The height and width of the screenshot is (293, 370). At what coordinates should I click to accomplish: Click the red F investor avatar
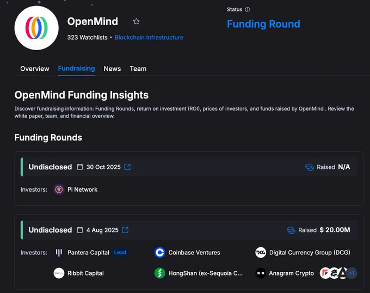pyautogui.click(x=325, y=273)
